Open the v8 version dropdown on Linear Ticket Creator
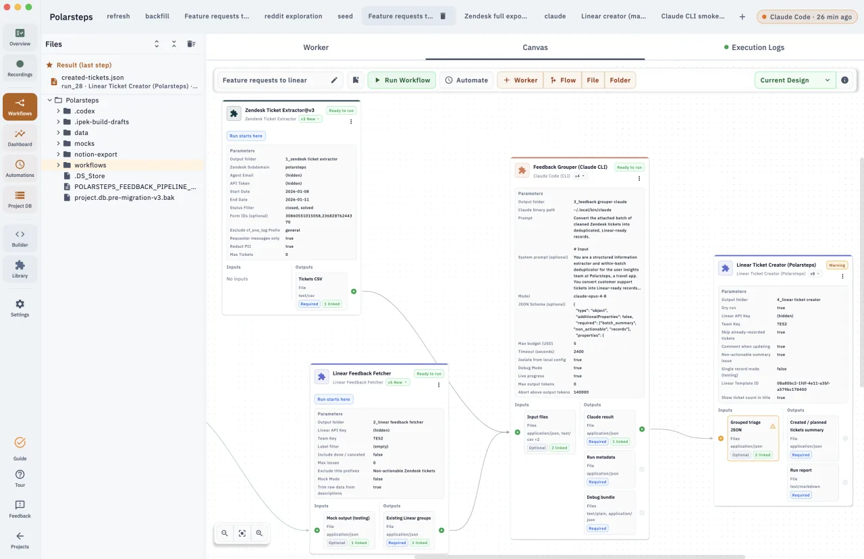This screenshot has width=864, height=559. pyautogui.click(x=815, y=273)
